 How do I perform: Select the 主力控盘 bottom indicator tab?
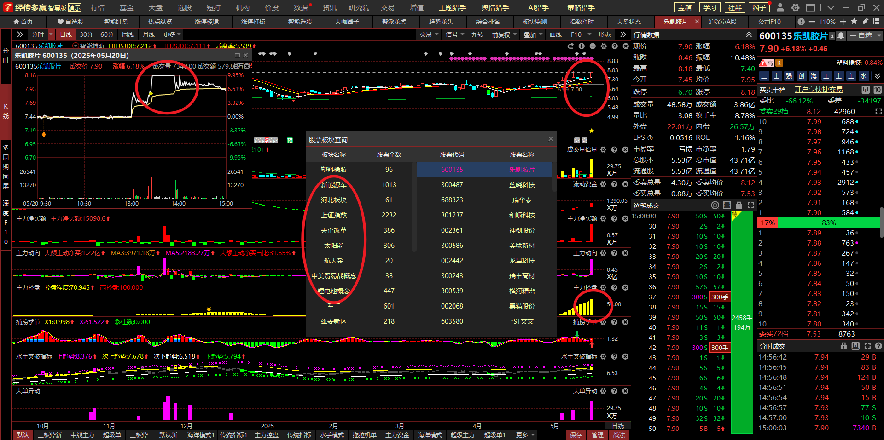point(266,435)
